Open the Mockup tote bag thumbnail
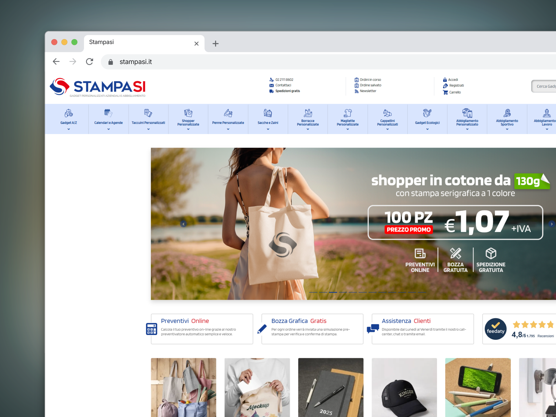The image size is (556, 417). pyautogui.click(x=257, y=387)
